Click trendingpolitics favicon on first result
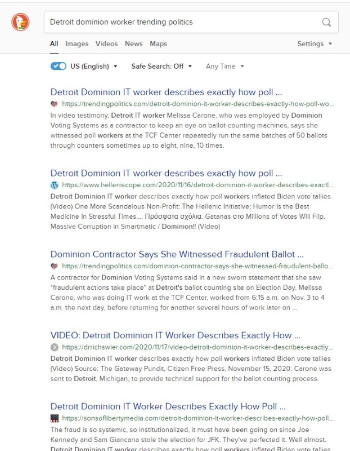Image resolution: width=350 pixels, height=451 pixels. click(x=55, y=104)
